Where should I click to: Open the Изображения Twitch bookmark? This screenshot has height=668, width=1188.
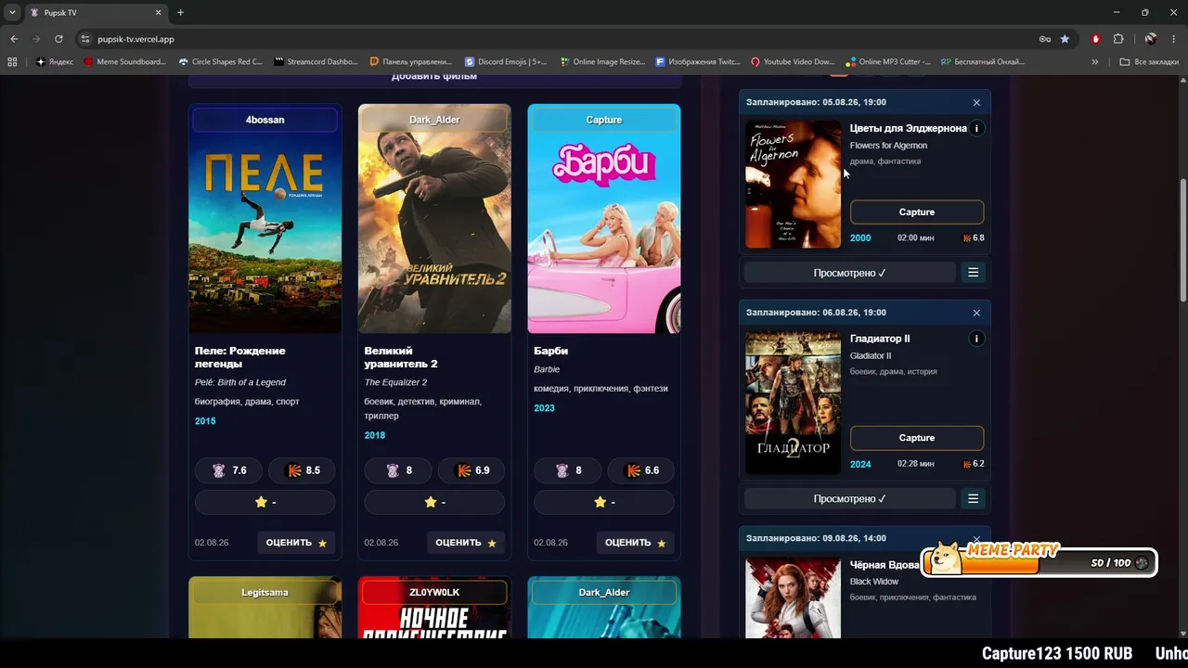(x=698, y=62)
